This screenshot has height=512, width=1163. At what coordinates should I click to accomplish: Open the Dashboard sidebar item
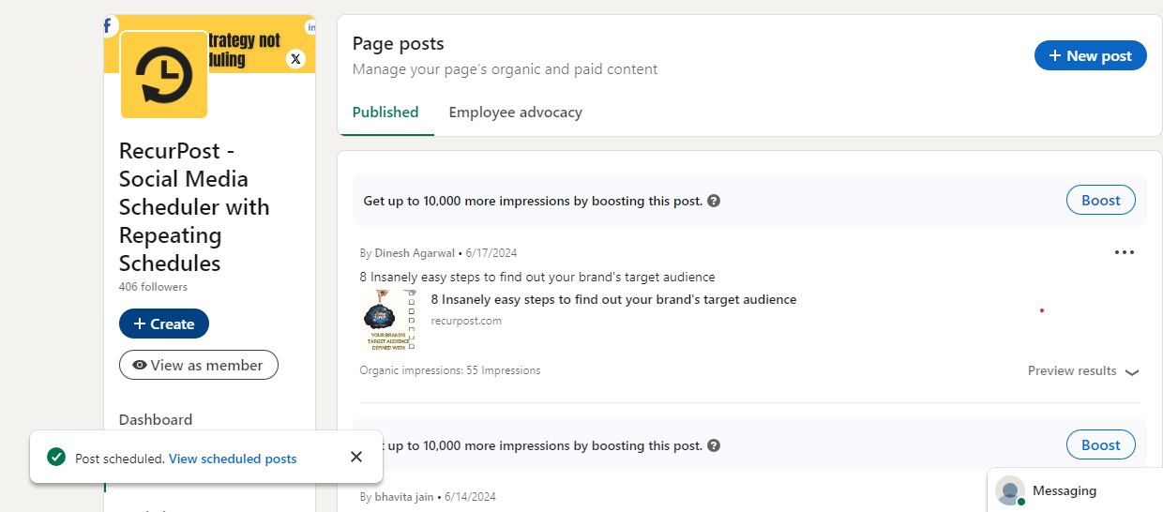click(x=156, y=419)
